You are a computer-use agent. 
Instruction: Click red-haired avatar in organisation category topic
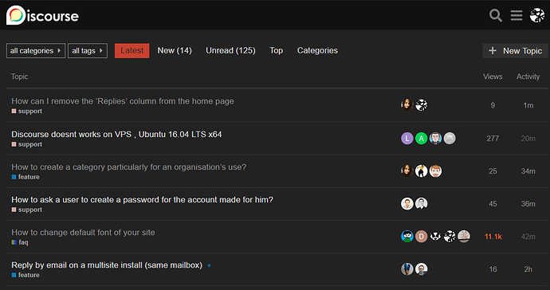click(435, 171)
